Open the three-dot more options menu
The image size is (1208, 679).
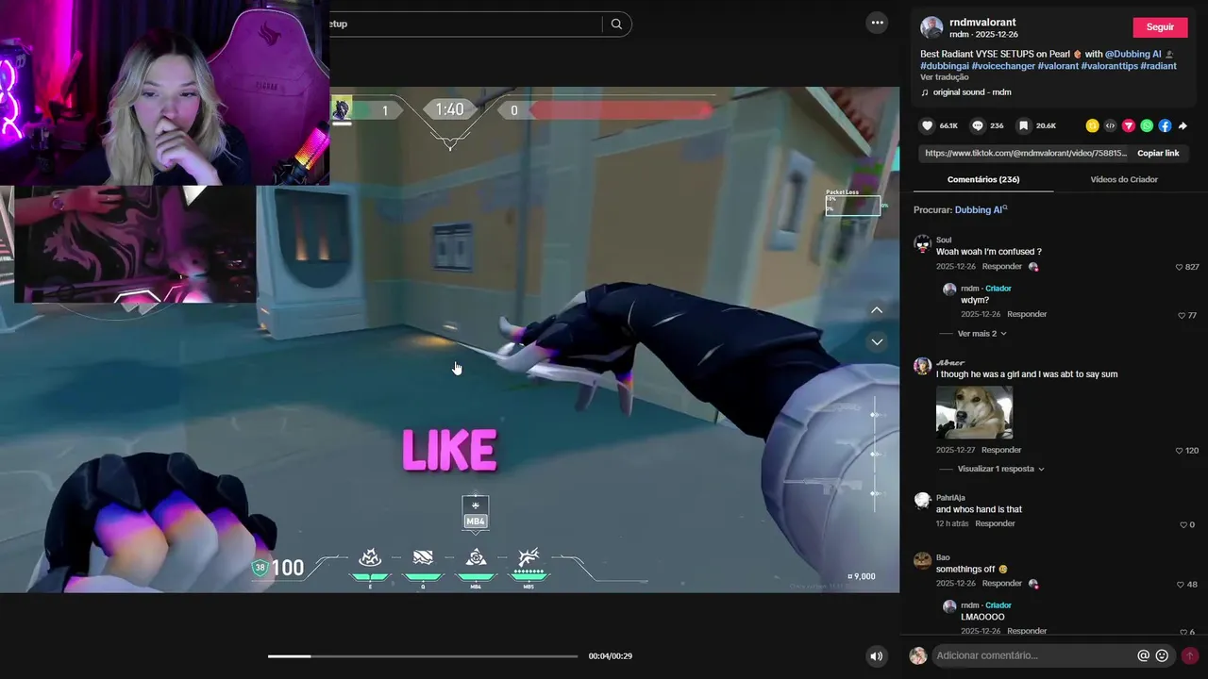tap(878, 23)
